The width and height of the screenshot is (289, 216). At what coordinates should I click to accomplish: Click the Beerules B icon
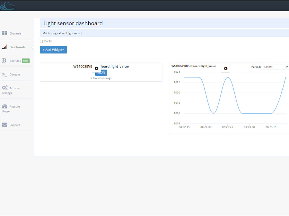[x=4, y=60]
